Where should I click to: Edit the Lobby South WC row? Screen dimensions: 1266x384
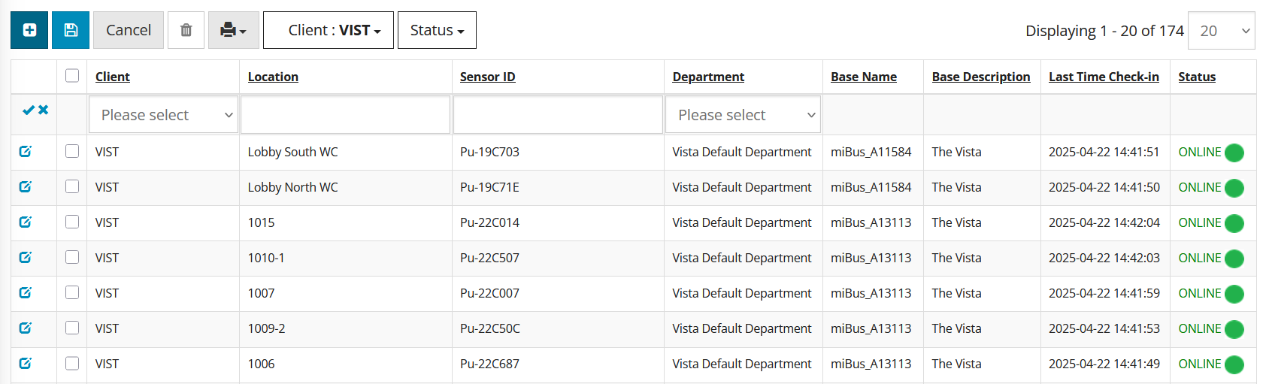coord(26,152)
